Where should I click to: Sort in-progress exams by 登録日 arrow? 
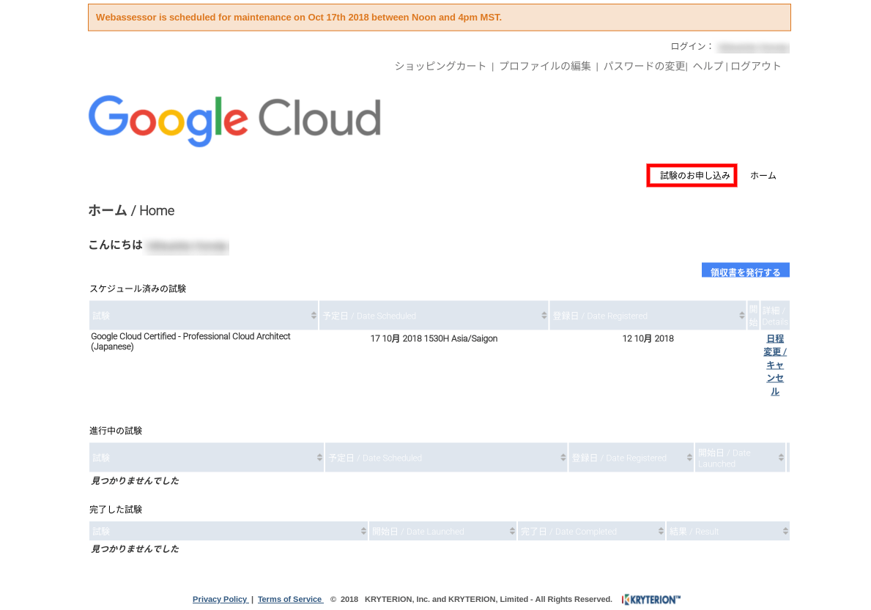click(x=689, y=458)
